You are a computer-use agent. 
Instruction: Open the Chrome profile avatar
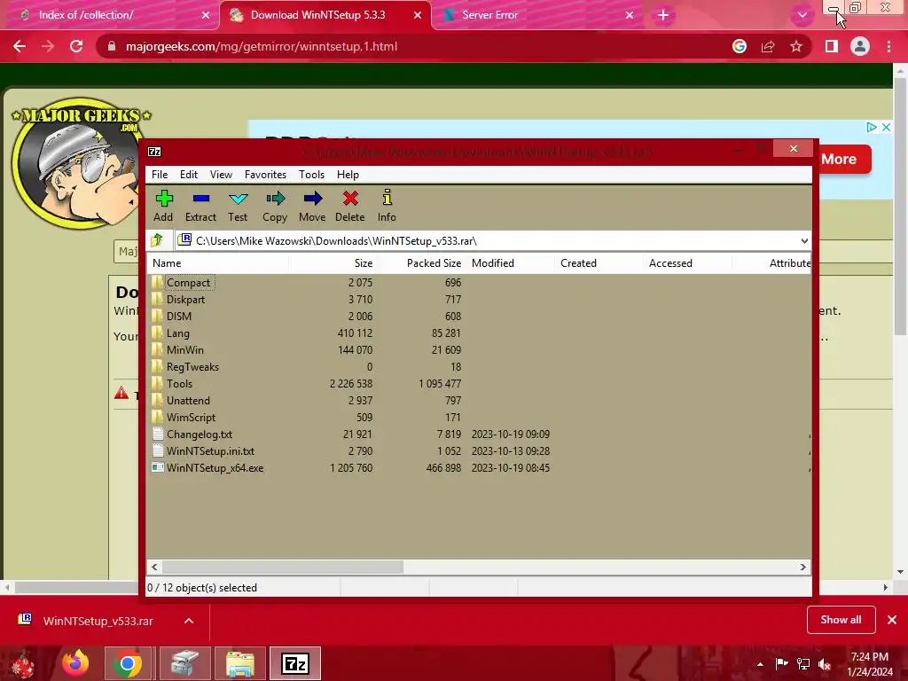click(x=860, y=46)
